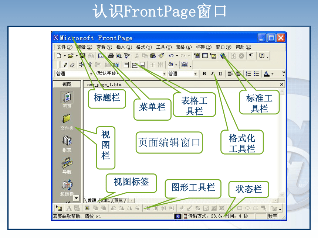Click the Insert Table icon in standard toolbar
Viewport: 318px width, 238px height.
205,56
